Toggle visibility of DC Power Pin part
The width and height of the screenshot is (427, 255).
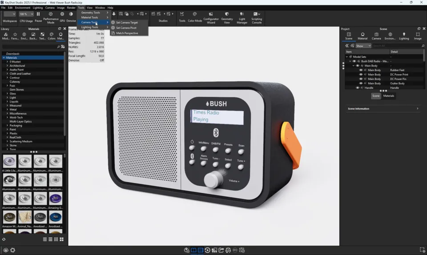tap(361, 79)
